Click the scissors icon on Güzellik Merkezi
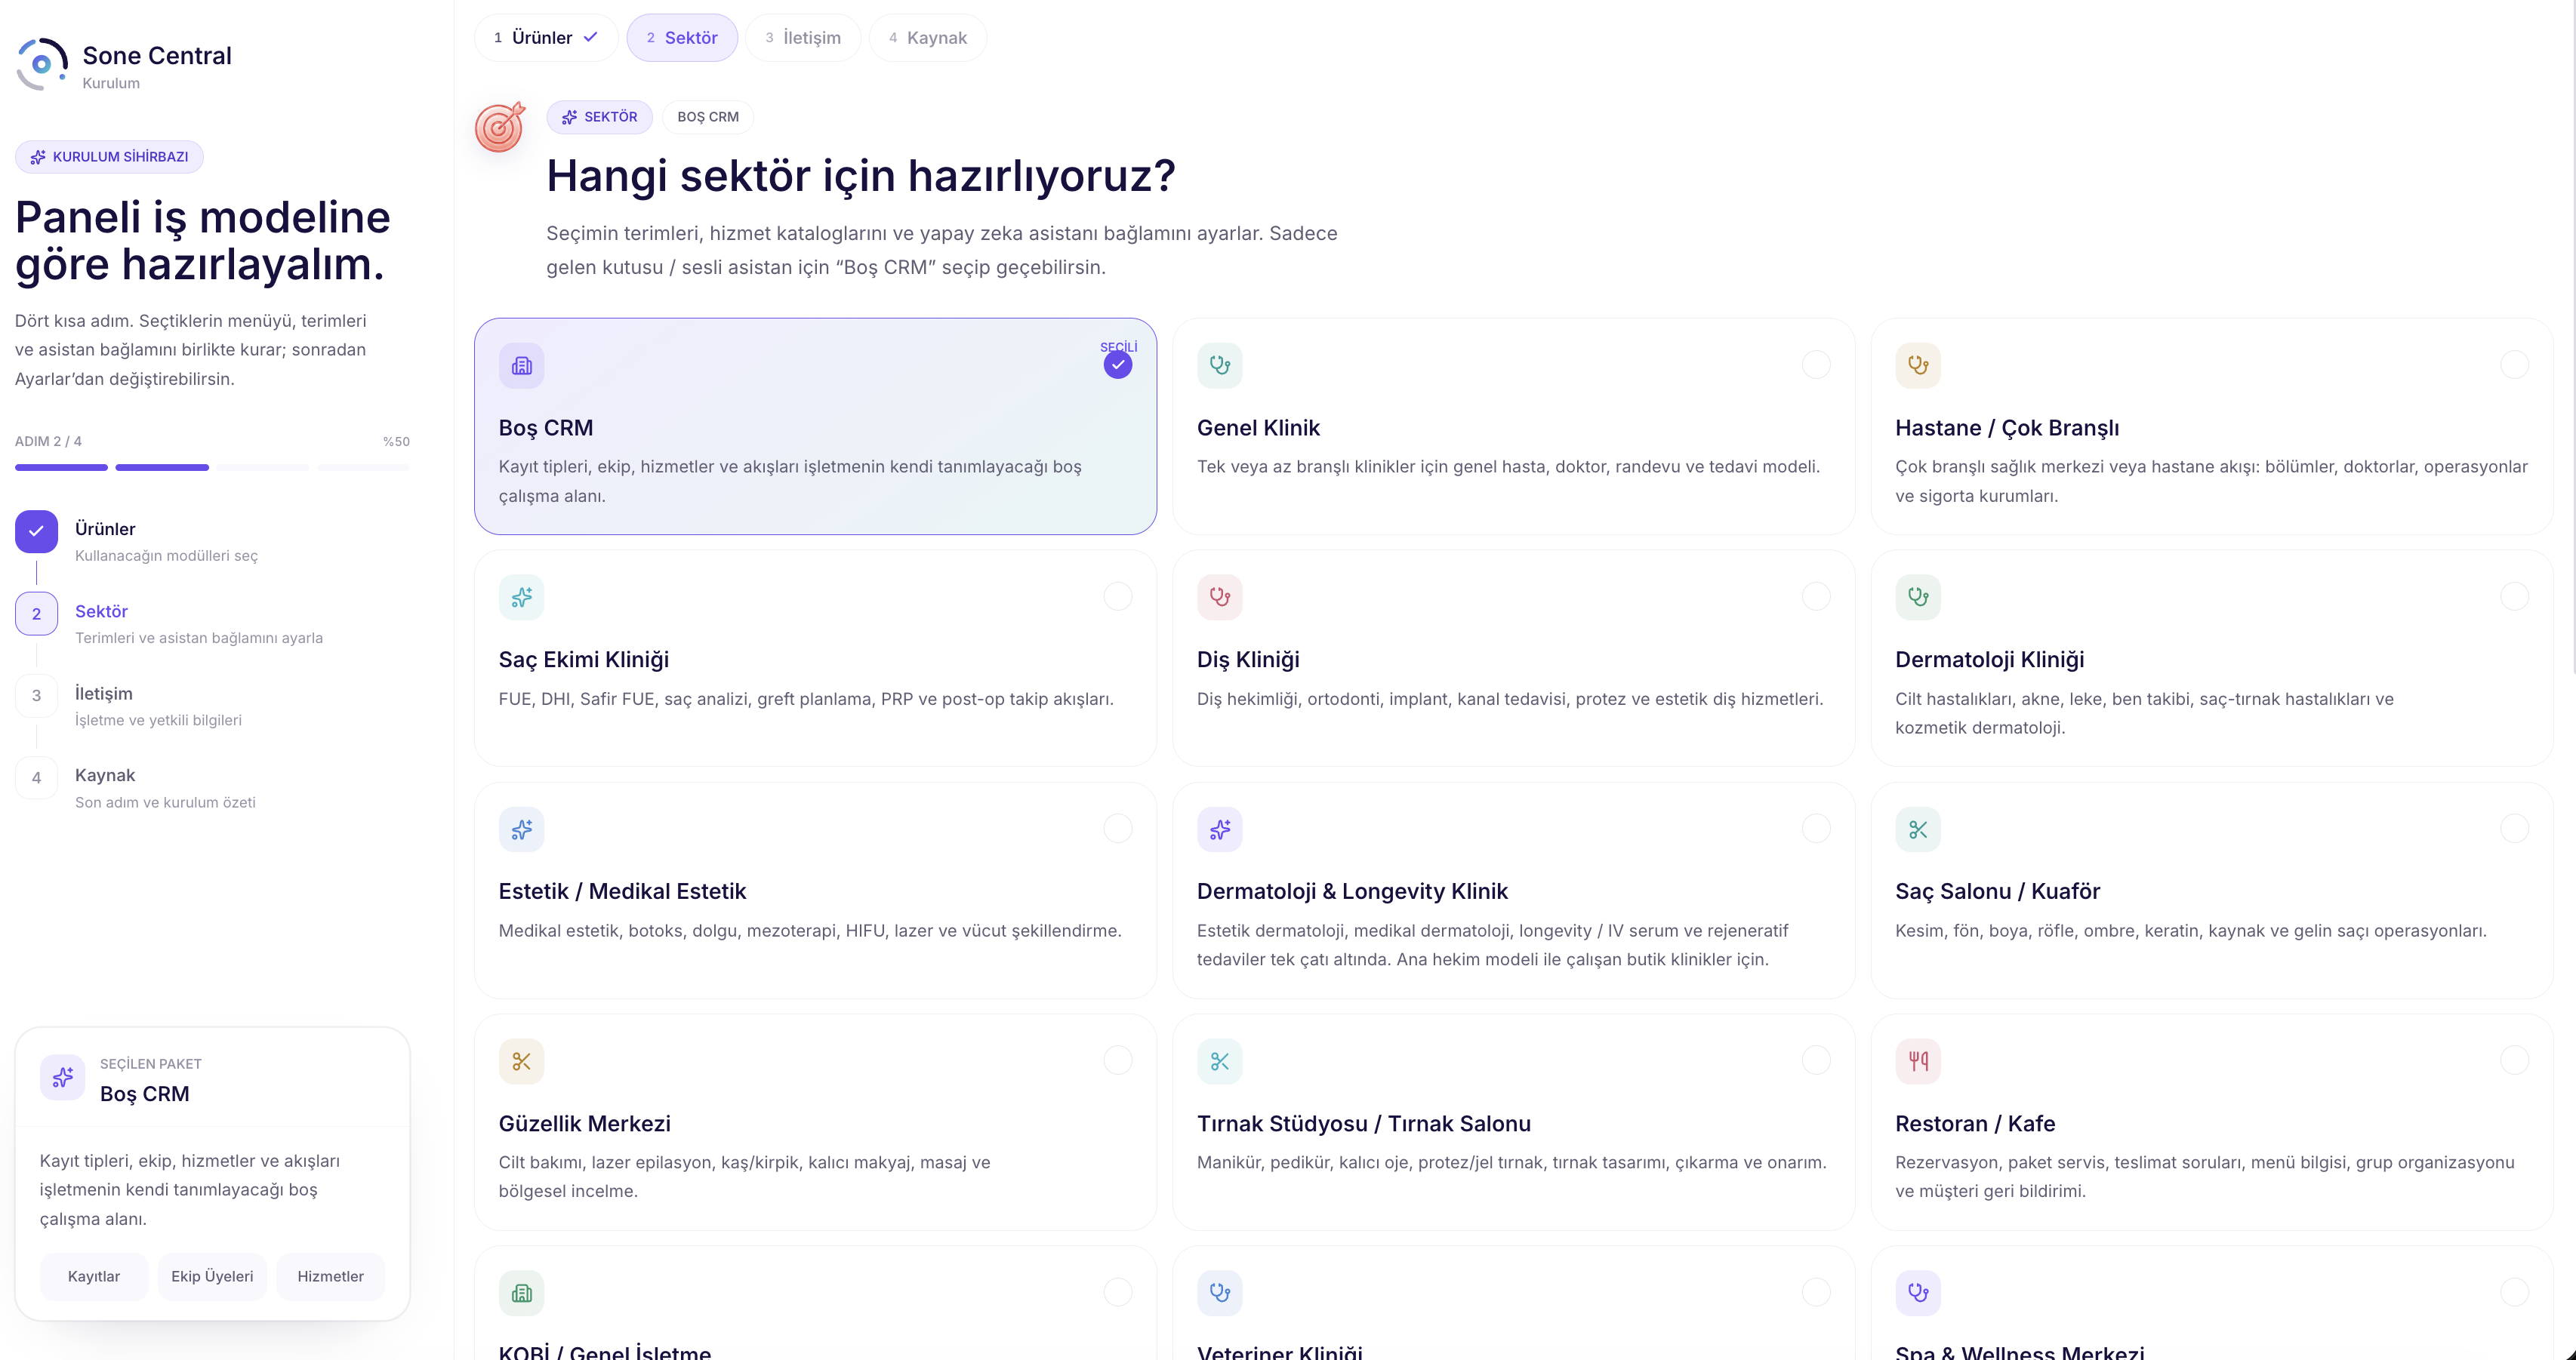 point(522,1062)
